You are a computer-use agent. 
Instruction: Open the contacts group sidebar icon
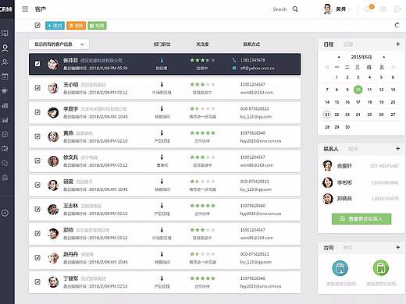coord(5,62)
